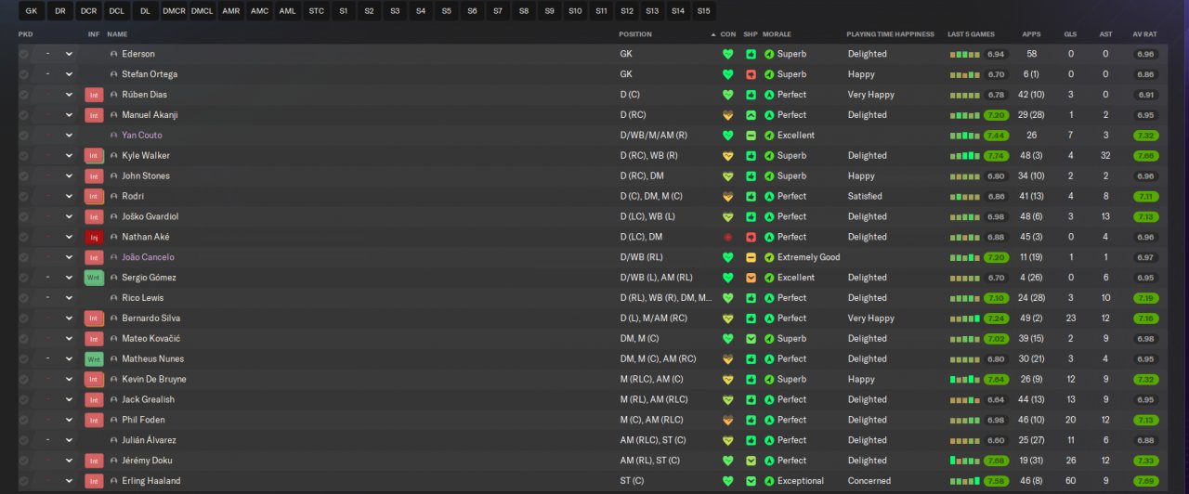Select the DMCL position slot tab

(202, 11)
